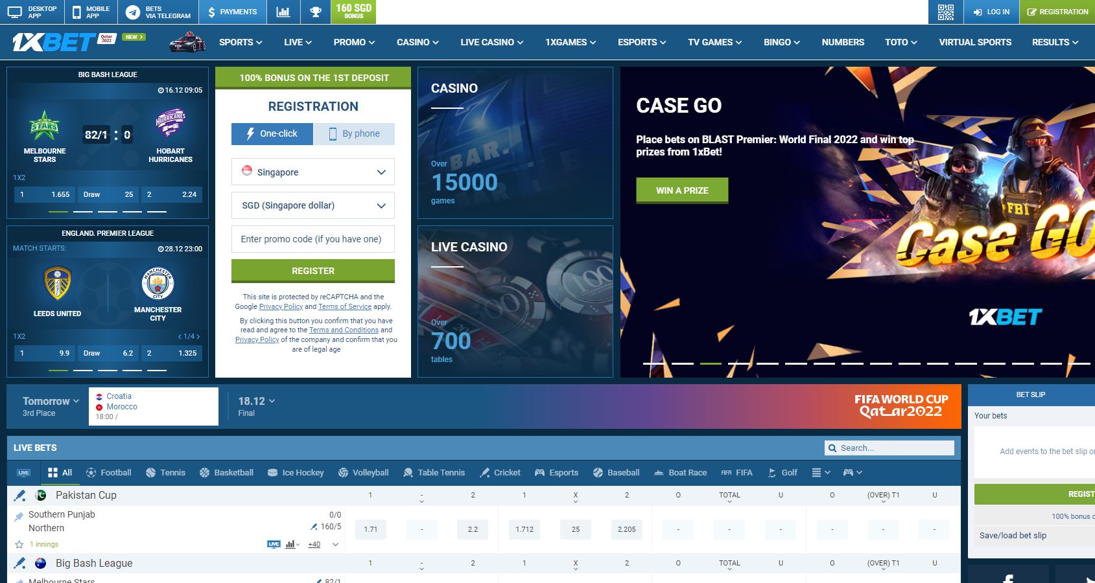Open the Live Casino 700 tables banner
Screen dimensions: 1095x583
click(x=515, y=301)
